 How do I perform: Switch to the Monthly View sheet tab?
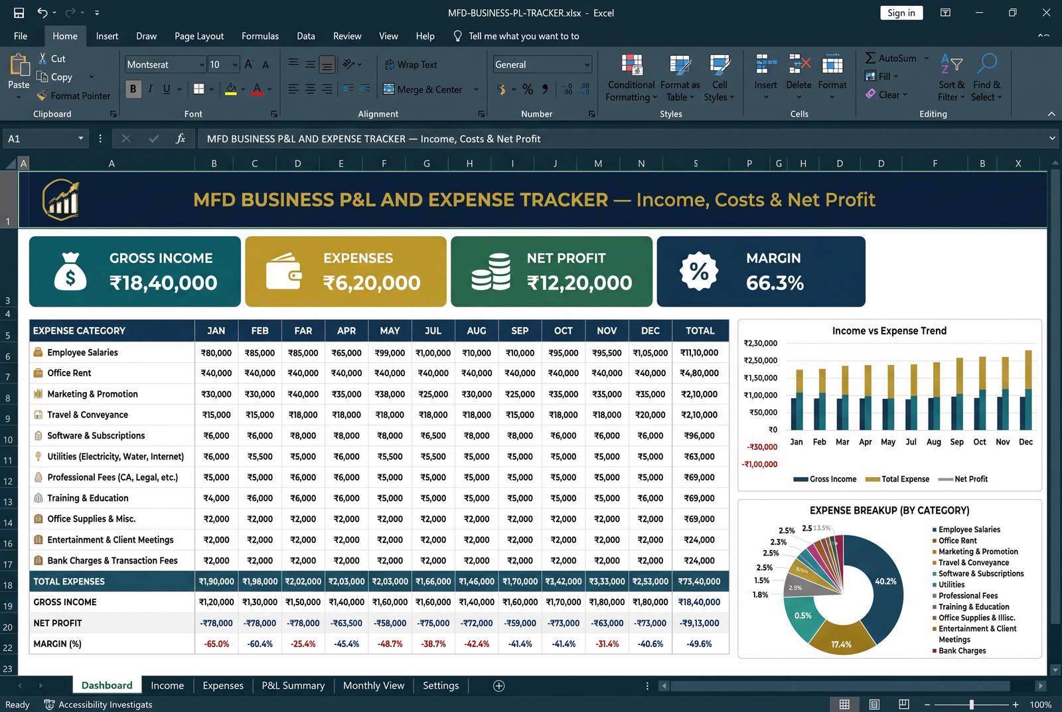[374, 685]
